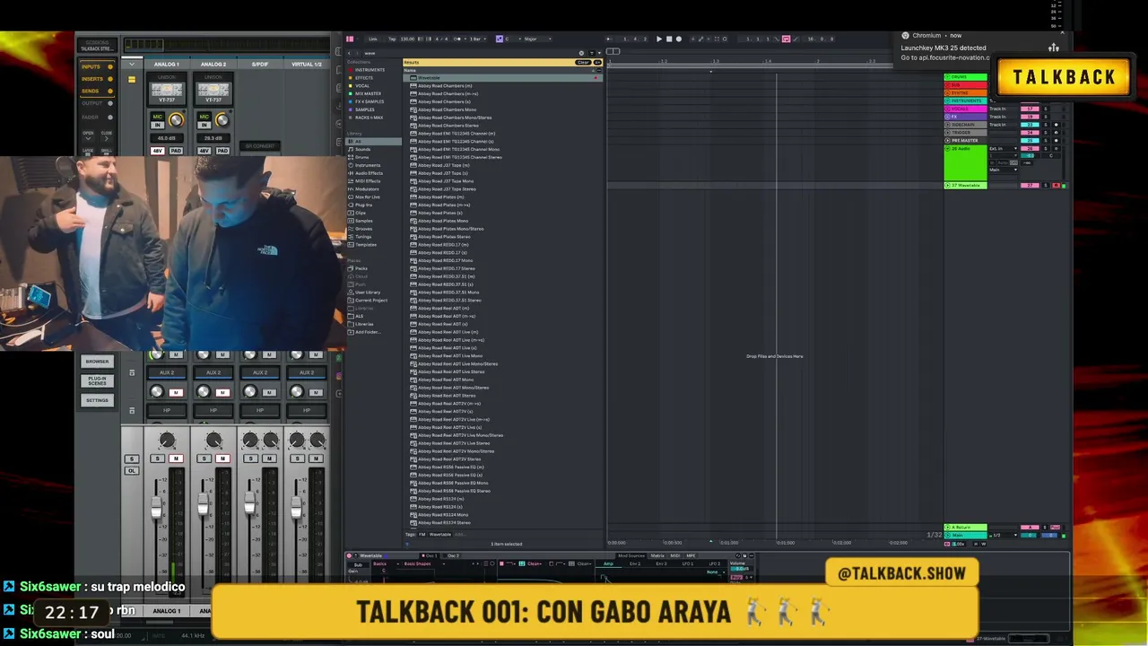This screenshot has height=646, width=1148.
Task: Arm the arrangement record button
Action: (x=679, y=39)
